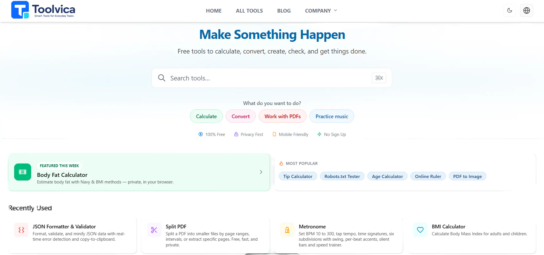
Task: Go to the Home menu item
Action: click(214, 11)
